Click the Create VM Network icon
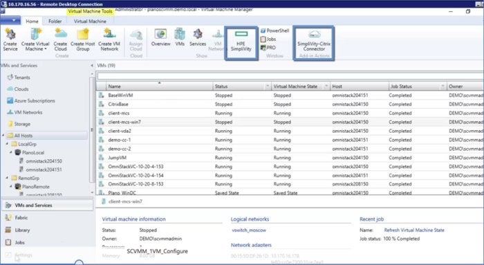The image size is (484, 265). tap(109, 39)
